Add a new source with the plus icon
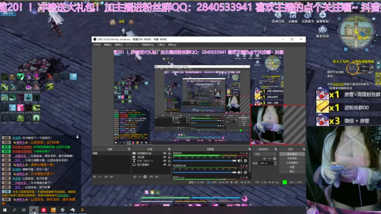 pos(135,177)
